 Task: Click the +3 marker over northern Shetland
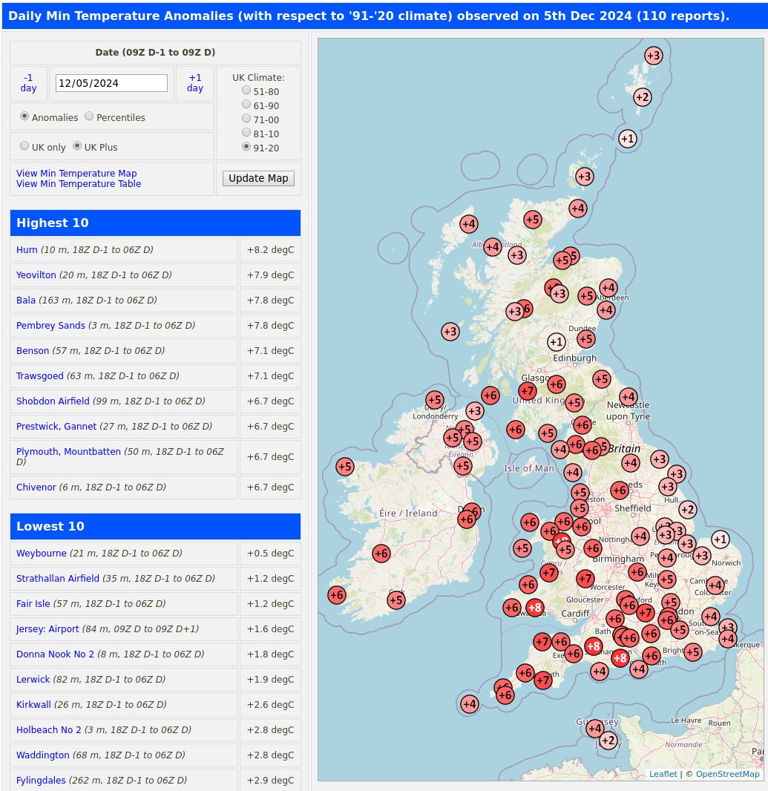[x=654, y=56]
